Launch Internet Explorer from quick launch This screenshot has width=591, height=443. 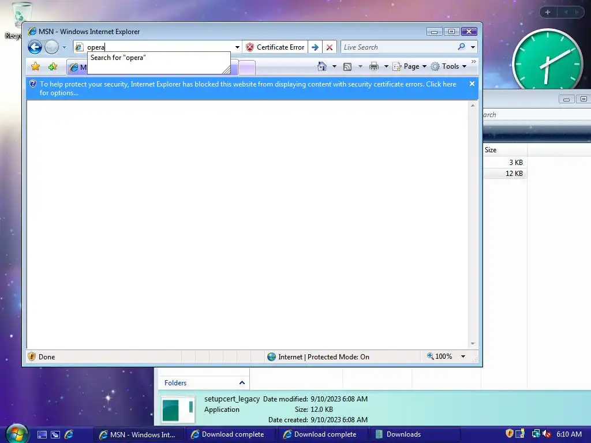coord(69,434)
